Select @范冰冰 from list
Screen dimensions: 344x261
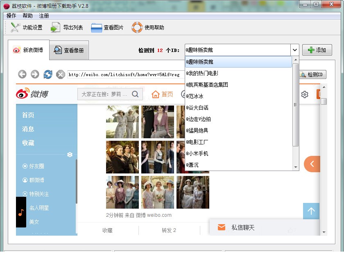[238, 96]
